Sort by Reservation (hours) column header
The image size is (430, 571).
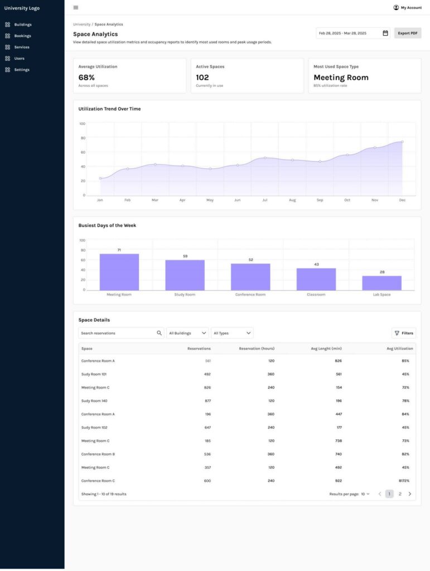coord(257,349)
